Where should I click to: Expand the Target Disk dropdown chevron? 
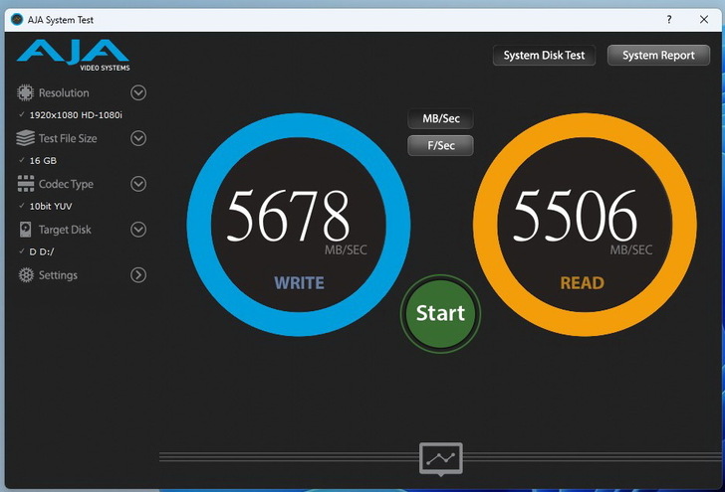point(138,230)
